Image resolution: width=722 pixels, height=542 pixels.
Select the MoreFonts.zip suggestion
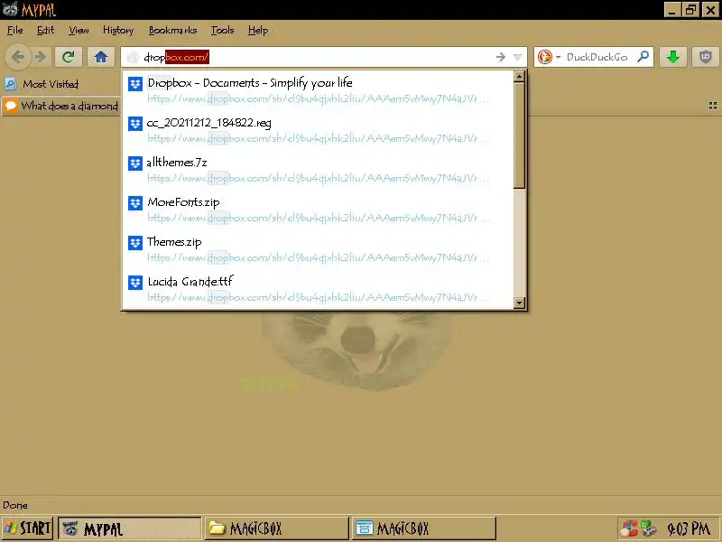coord(318,210)
